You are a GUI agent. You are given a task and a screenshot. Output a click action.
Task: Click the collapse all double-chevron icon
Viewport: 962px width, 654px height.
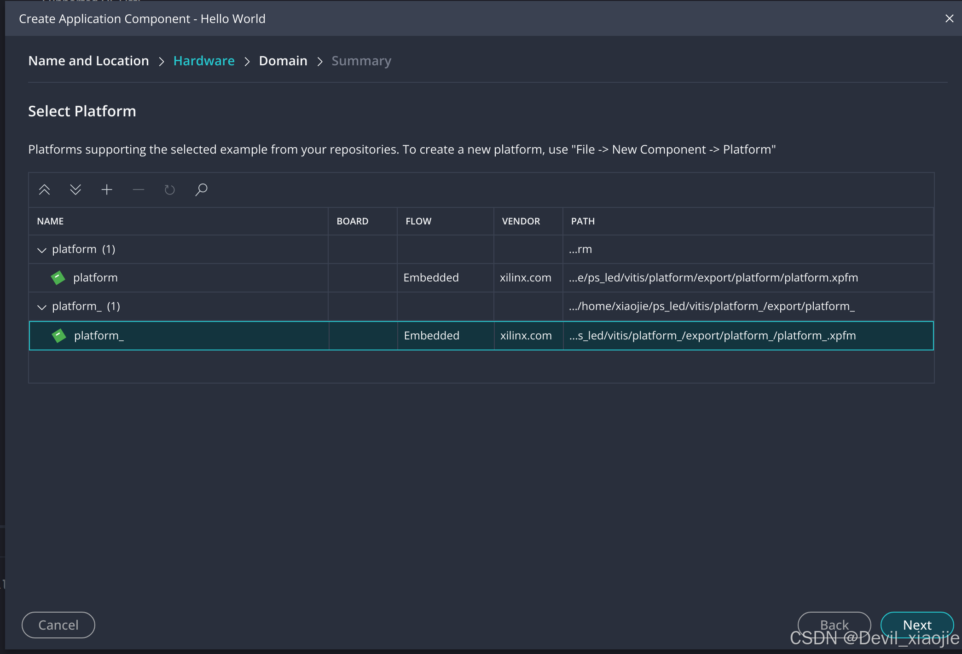44,189
